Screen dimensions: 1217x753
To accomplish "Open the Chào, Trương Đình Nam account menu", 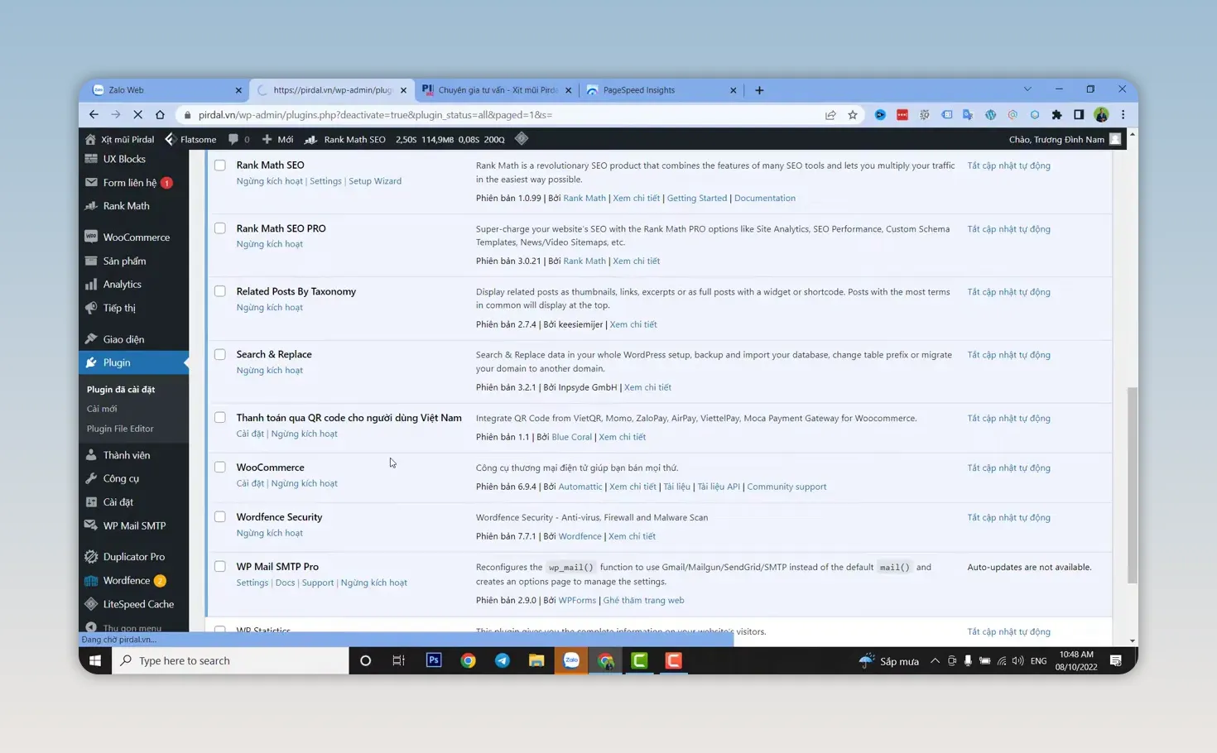I will (x=1065, y=139).
